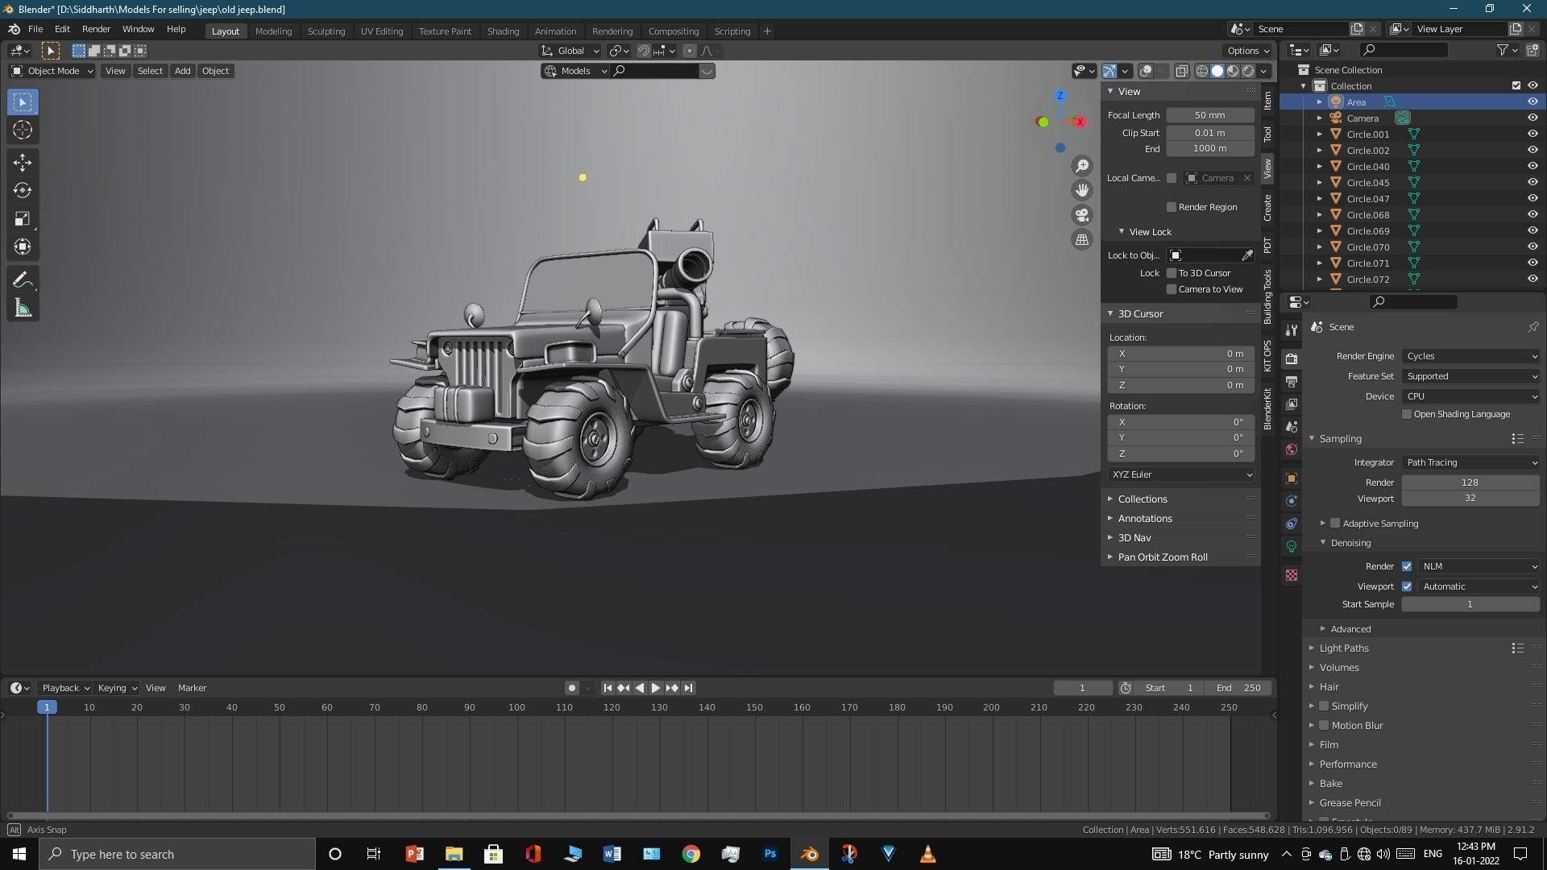This screenshot has height=870, width=1547.
Task: Disable Render denoising checkbox
Action: [x=1407, y=566]
